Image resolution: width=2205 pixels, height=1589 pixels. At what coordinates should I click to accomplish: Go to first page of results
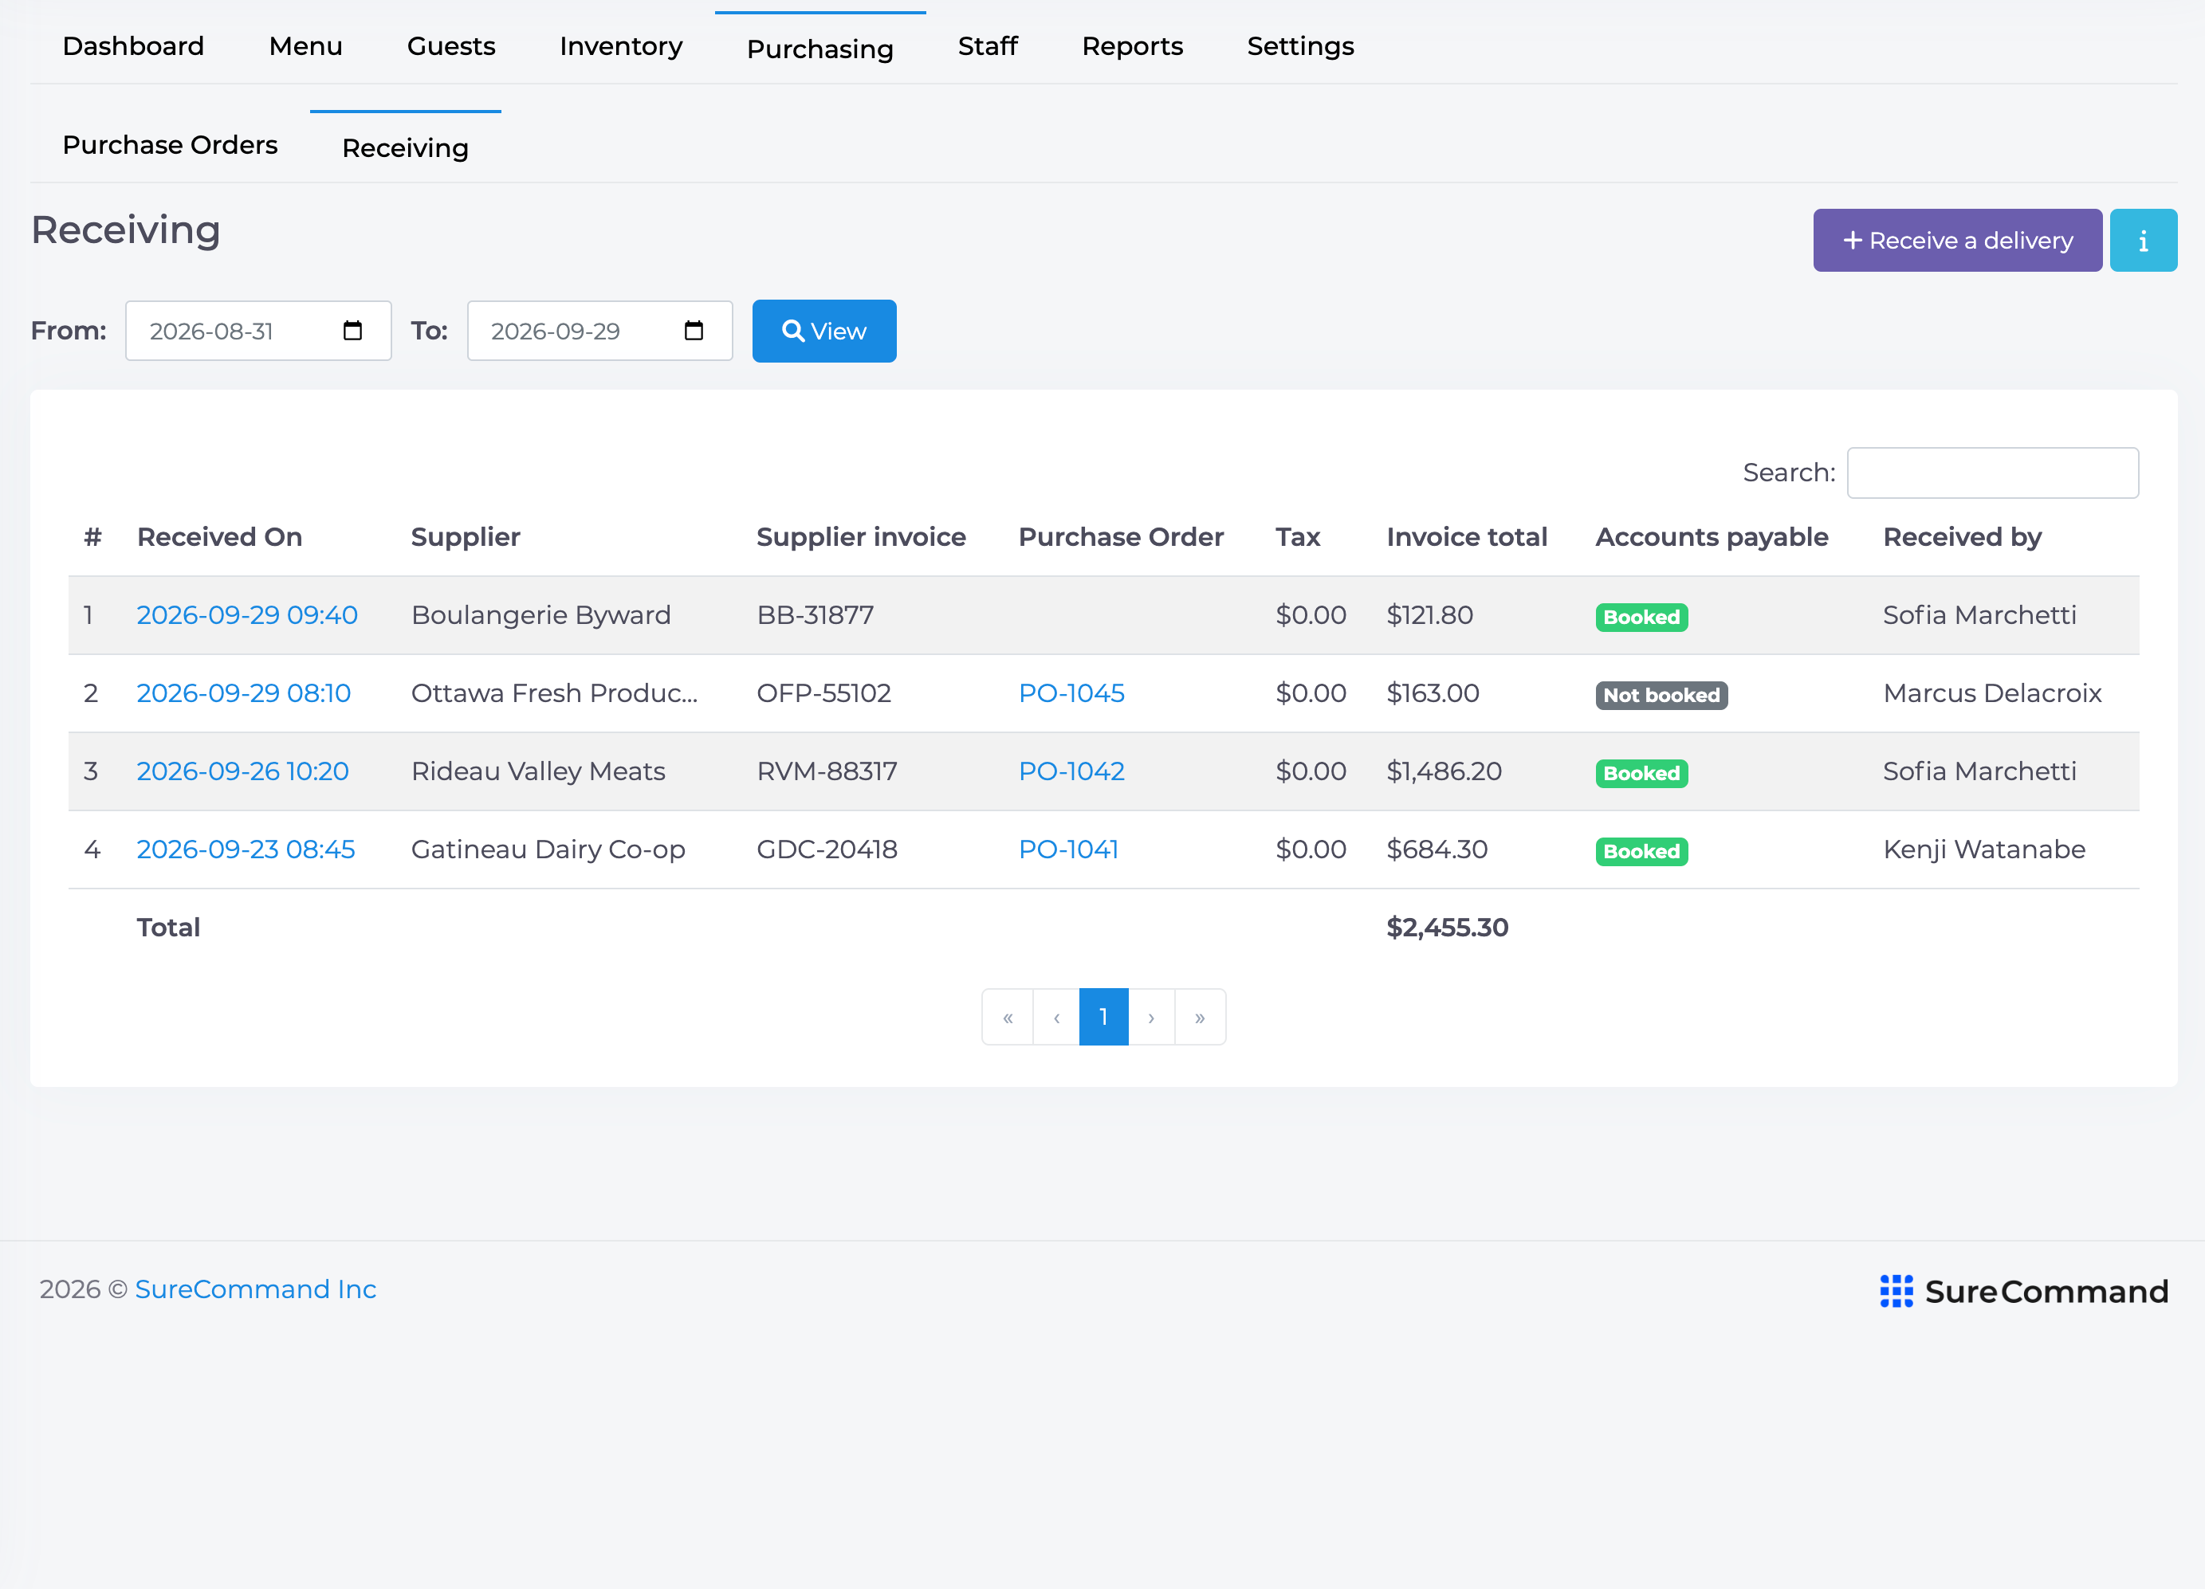(1007, 1017)
